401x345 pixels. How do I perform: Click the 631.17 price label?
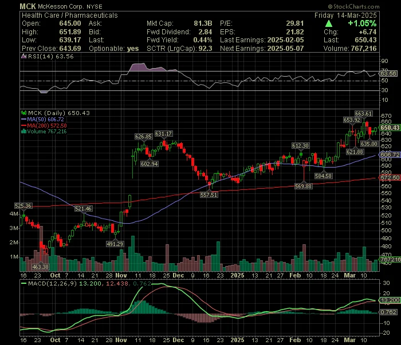164,133
